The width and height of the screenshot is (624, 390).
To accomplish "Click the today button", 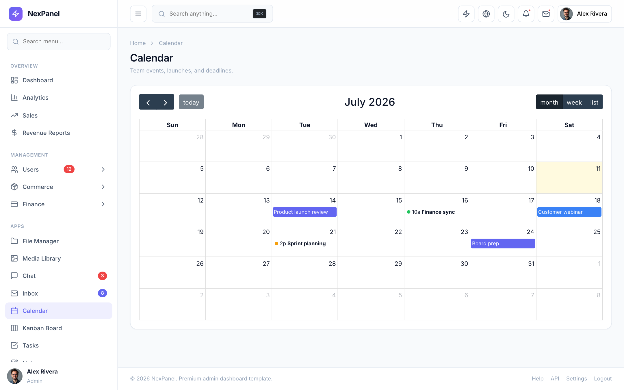I will (x=191, y=102).
